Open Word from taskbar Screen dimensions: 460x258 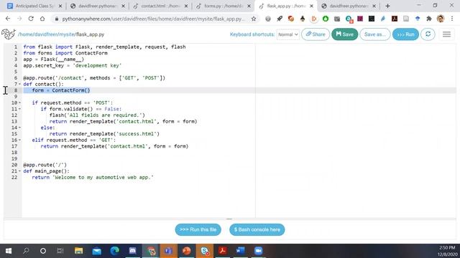[240, 251]
